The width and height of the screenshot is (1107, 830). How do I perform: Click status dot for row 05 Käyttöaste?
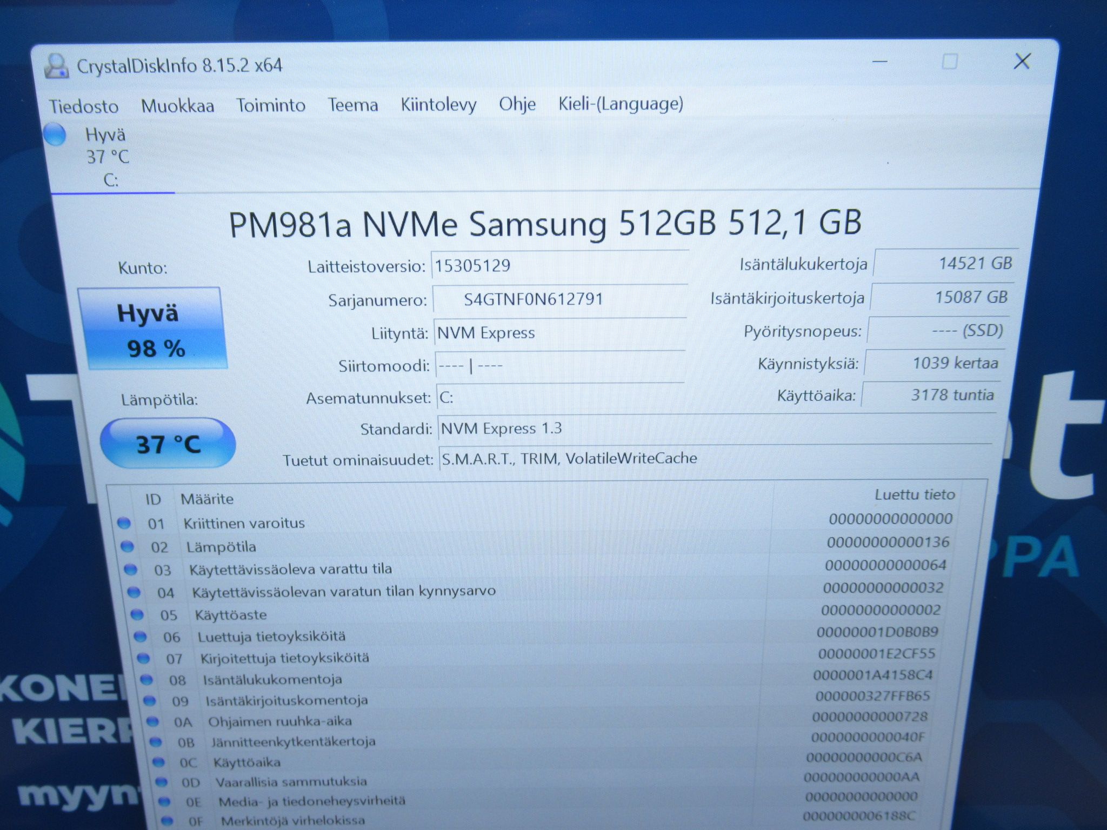(137, 614)
